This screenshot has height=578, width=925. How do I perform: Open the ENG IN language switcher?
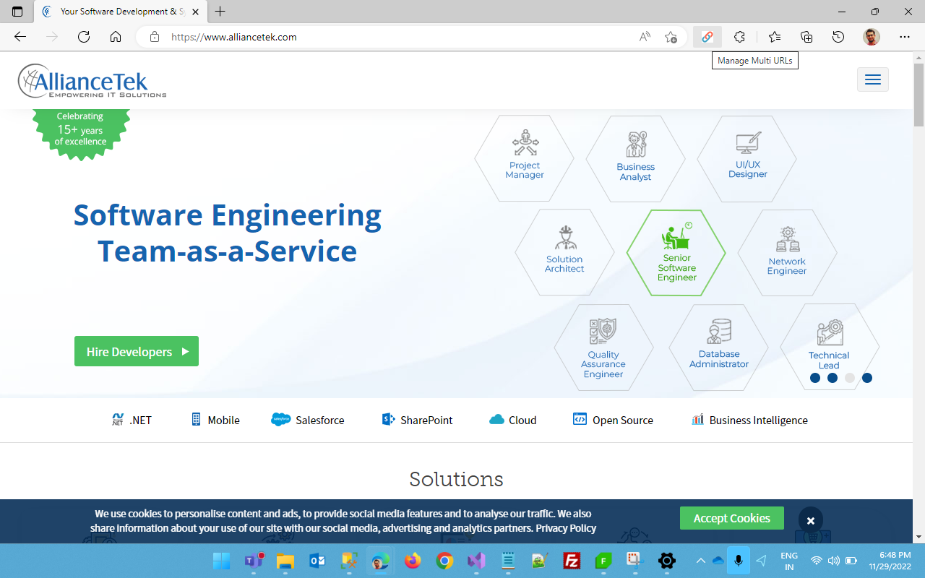click(x=789, y=560)
